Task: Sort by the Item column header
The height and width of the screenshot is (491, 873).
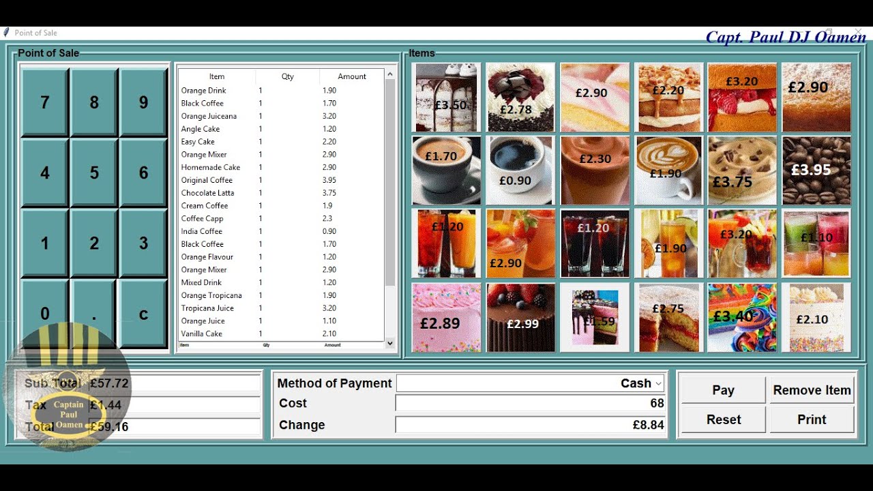Action: coord(217,76)
